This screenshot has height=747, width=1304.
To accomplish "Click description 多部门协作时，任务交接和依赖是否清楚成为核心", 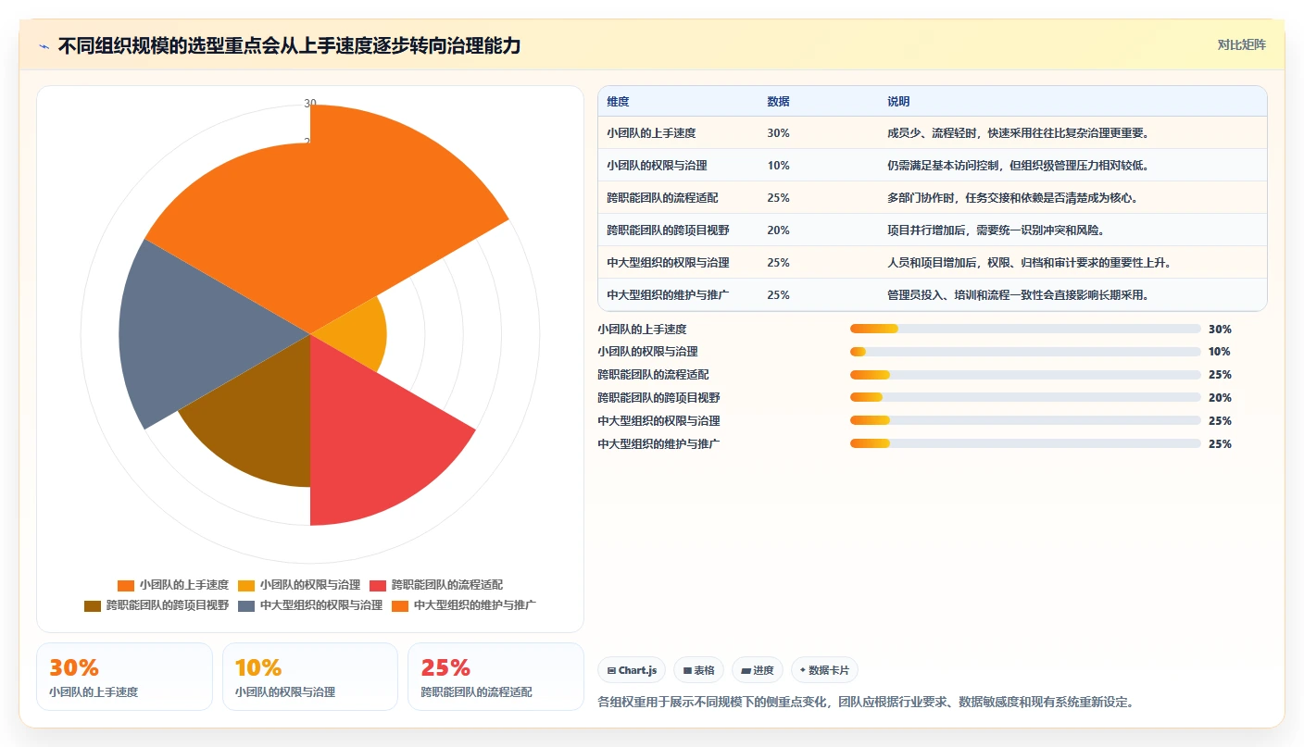I will pos(1012,198).
